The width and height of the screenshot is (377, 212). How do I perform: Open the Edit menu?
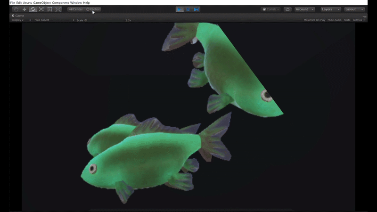pos(19,3)
